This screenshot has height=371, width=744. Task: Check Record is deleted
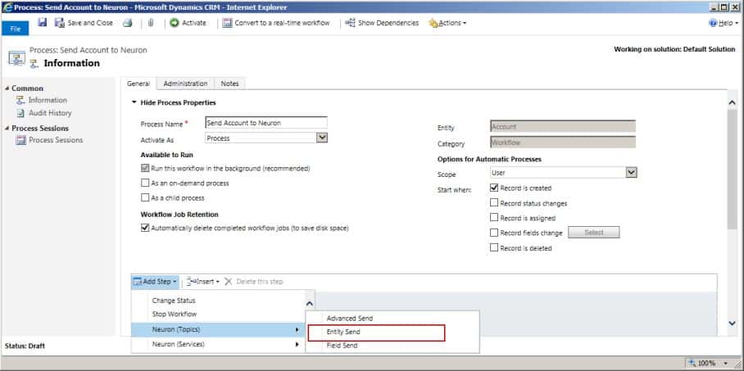click(x=494, y=247)
